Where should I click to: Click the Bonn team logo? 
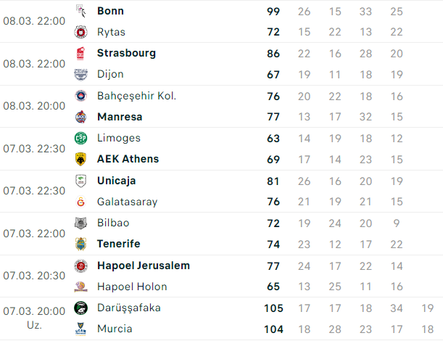[80, 11]
